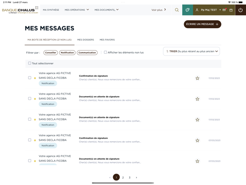Viewport: 246px width, 185px height.
Task: Click the plus icon in Écrire un message
Action: coord(217,24)
